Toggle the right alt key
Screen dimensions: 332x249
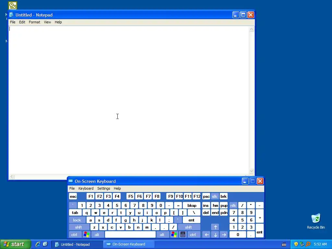pyautogui.click(x=162, y=235)
